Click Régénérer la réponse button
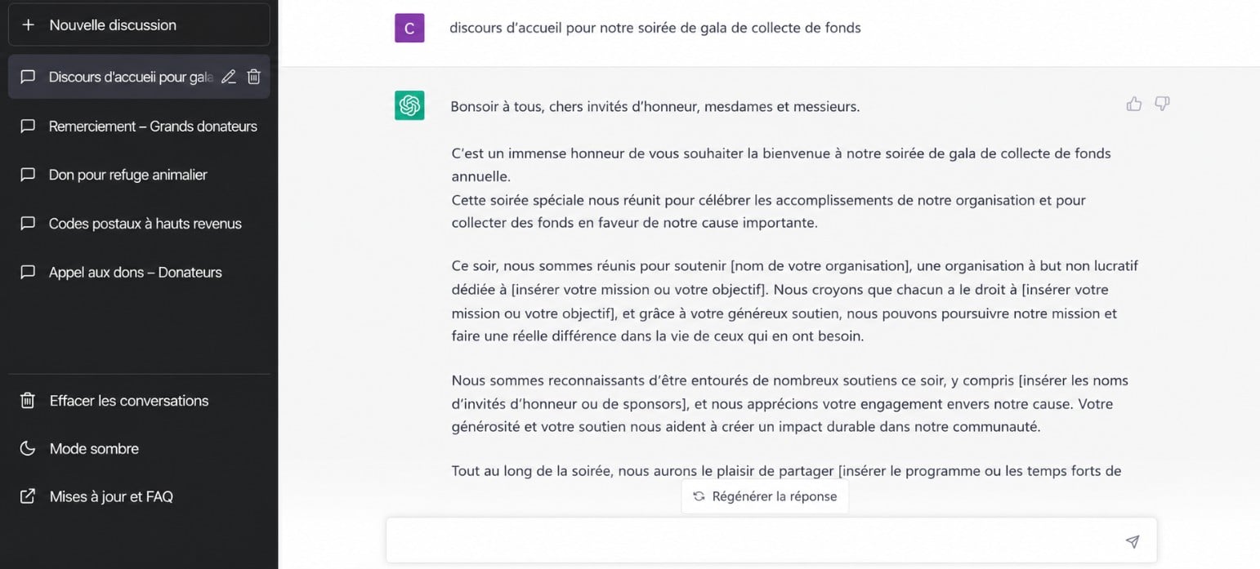The width and height of the screenshot is (1260, 569). [765, 496]
